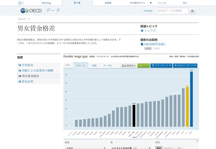Open the データ top navigation tab

click(x=77, y=3)
